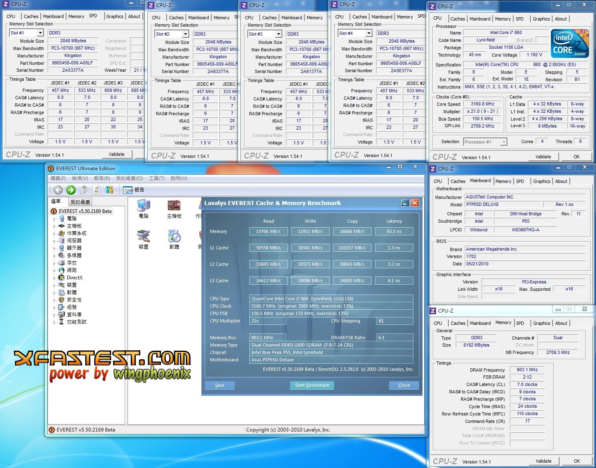The height and width of the screenshot is (468, 596).
Task: Click the EVEREST refresh toolbar icon
Action: [x=97, y=189]
